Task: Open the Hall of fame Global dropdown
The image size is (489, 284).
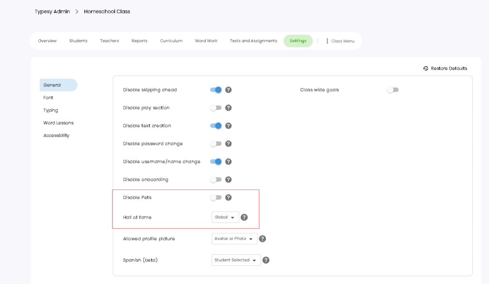Action: 225,217
